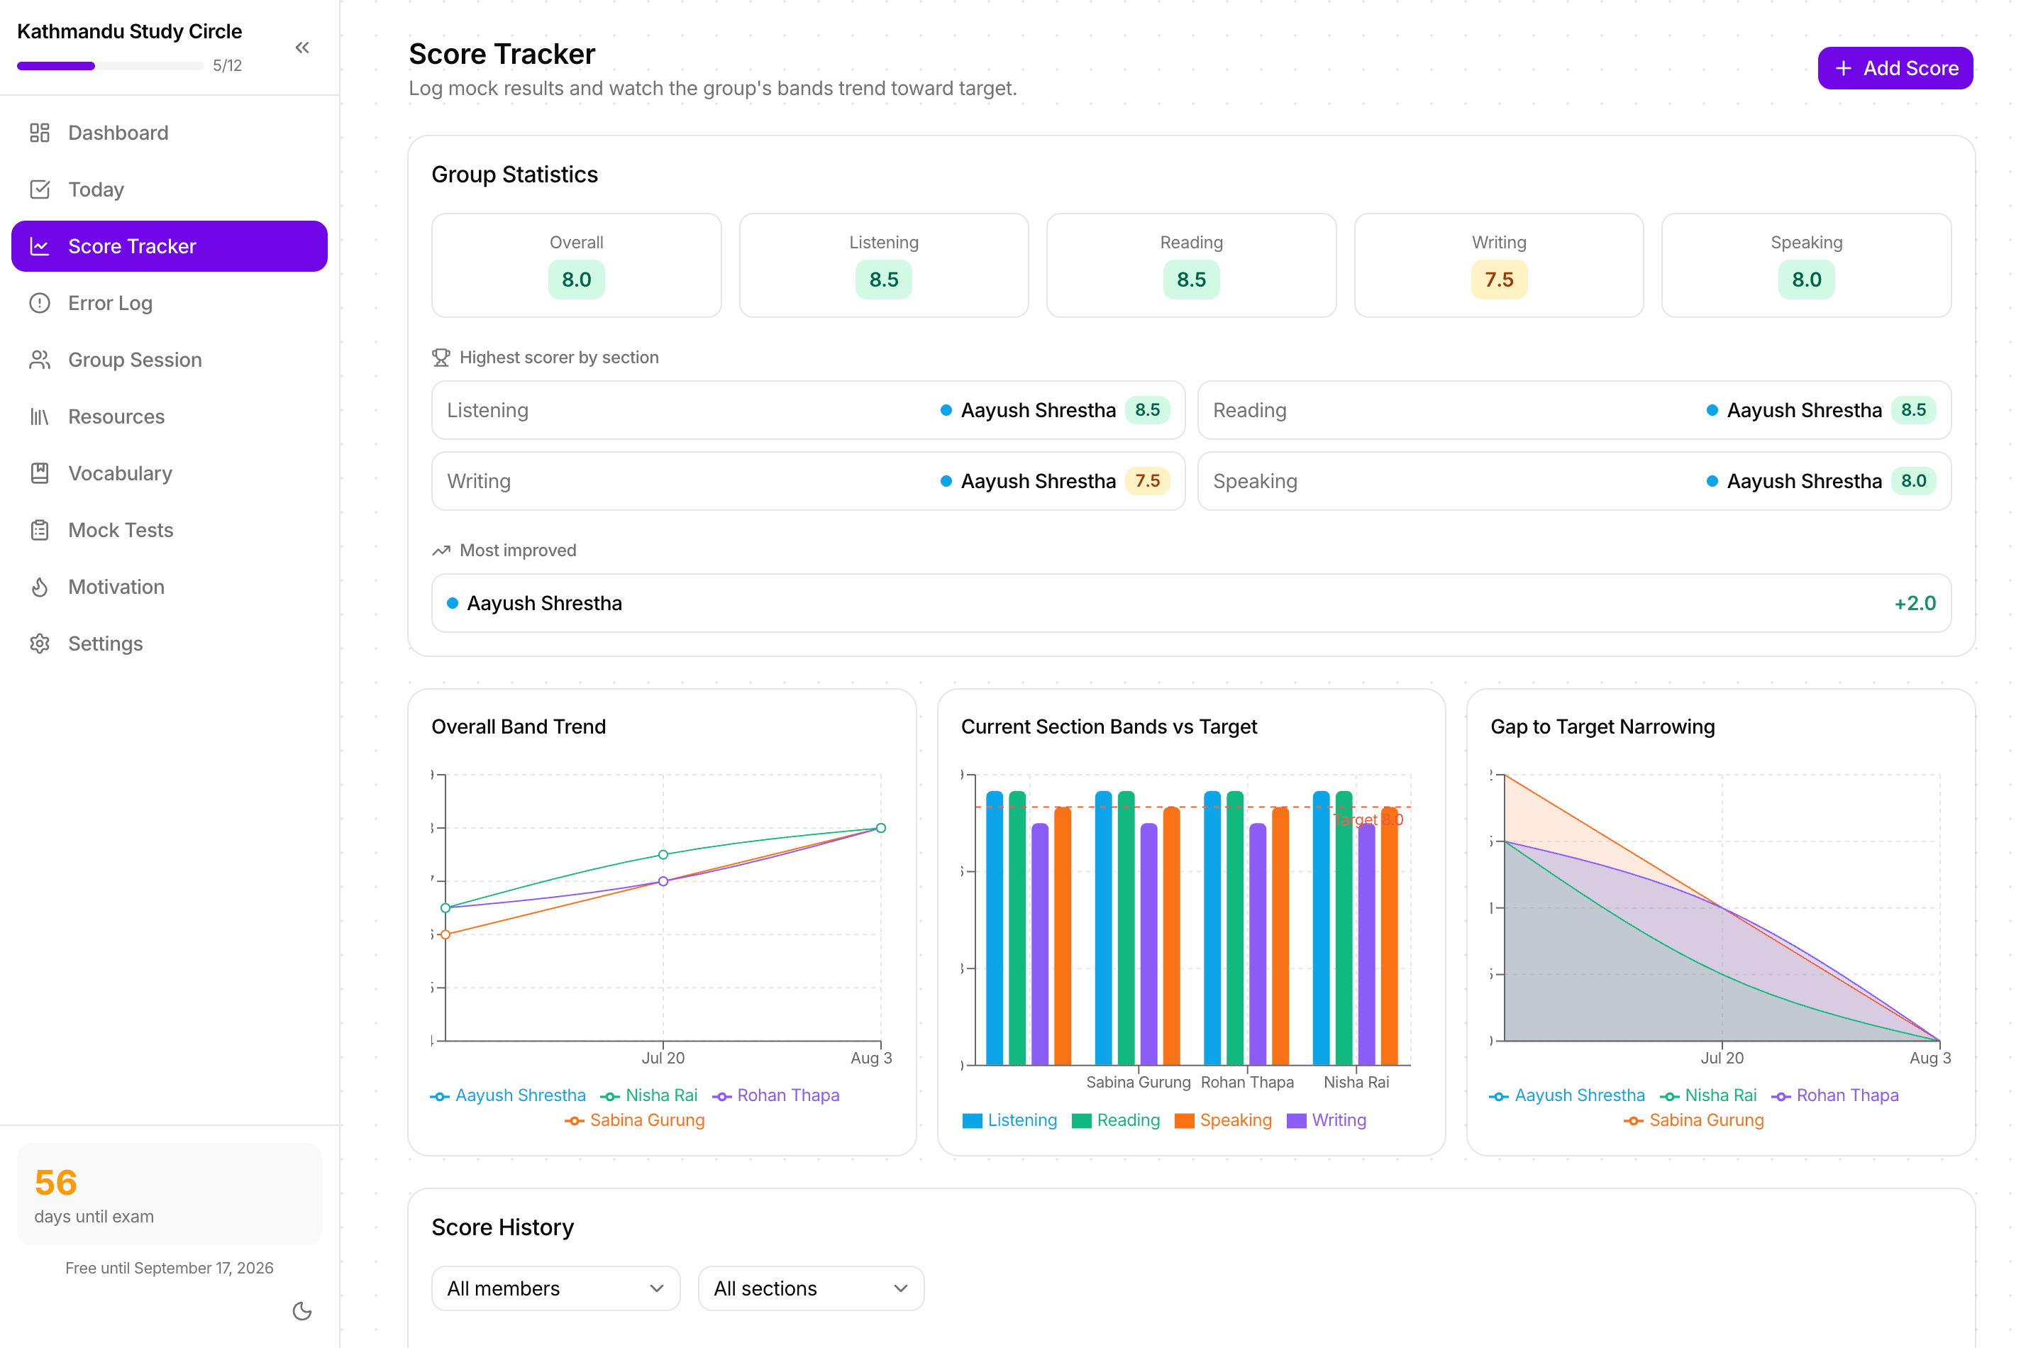Toggle Rohan Thapa in Overall Band Trend legend

tap(775, 1095)
